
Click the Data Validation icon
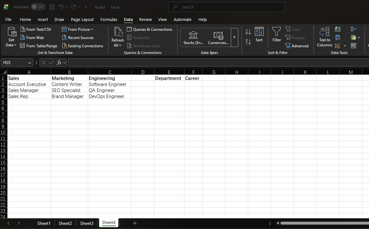coord(337,45)
